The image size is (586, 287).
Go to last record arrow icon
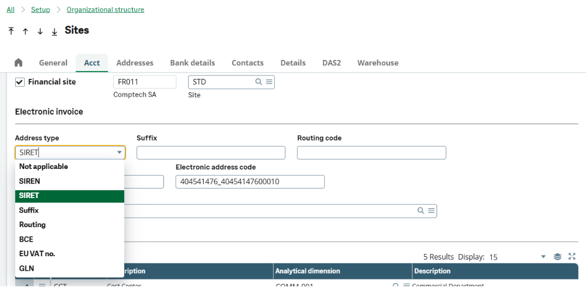click(x=54, y=32)
